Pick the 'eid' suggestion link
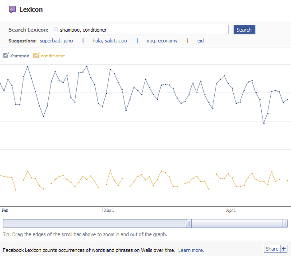Screen dimensions: 291x256 point(200,41)
